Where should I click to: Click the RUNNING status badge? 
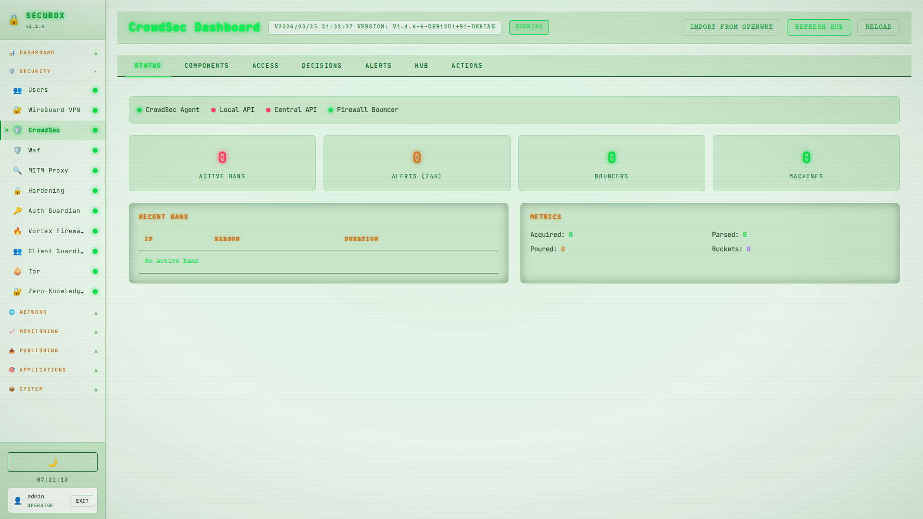(528, 27)
